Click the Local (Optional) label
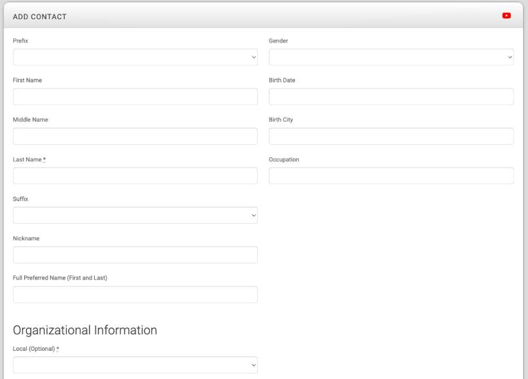The height and width of the screenshot is (379, 528). 36,349
